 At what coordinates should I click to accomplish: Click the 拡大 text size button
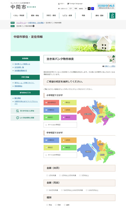tap(71, 8)
